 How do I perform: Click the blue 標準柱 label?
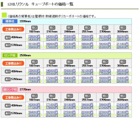pos(10,21)
